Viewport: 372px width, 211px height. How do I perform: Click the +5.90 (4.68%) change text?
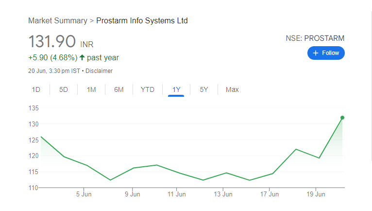[x=52, y=57]
